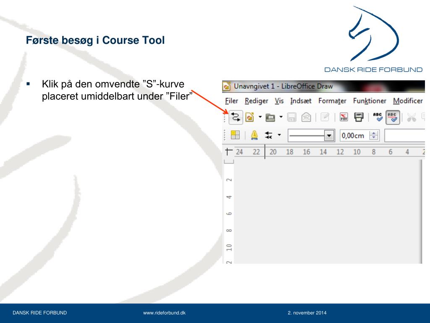430x323 pixels.
Task: Open the Indsæt menu
Action: click(301, 101)
